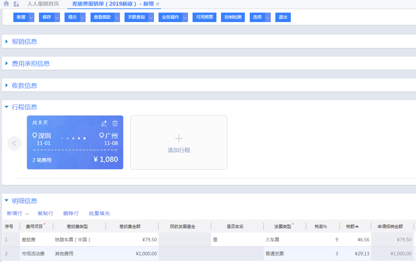Click the 控制检测 button
The height and width of the screenshot is (262, 416).
[233, 17]
